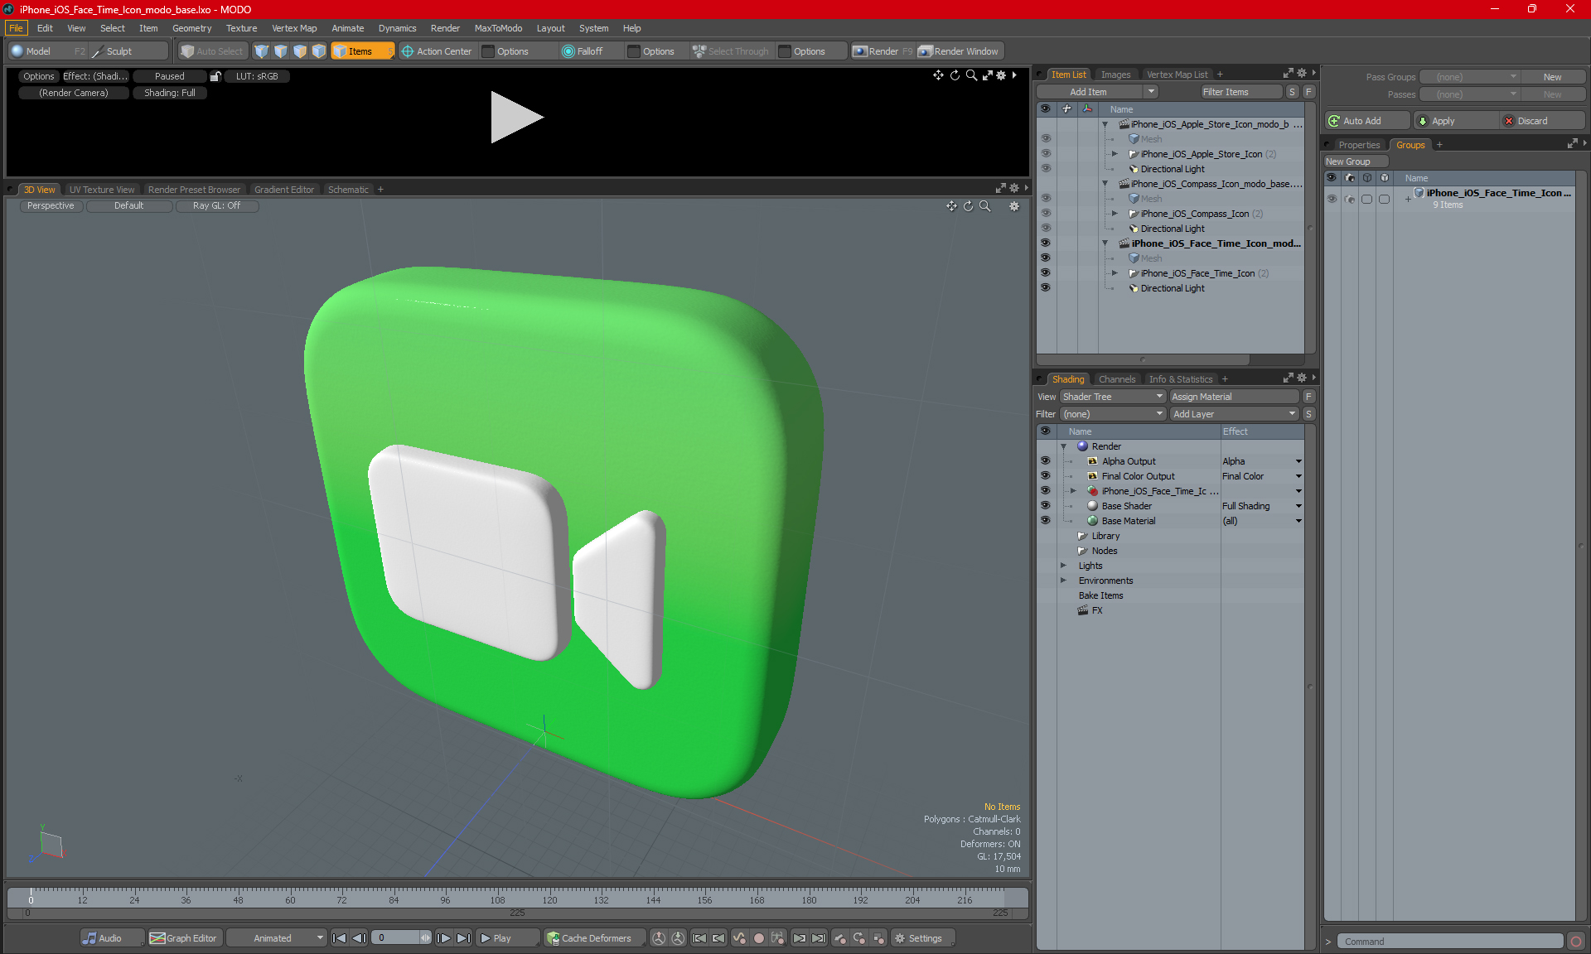Open the Render Window
1591x954 pixels.
(x=959, y=51)
